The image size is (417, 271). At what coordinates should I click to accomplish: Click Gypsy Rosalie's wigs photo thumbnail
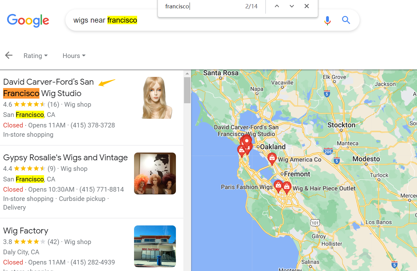(x=155, y=173)
